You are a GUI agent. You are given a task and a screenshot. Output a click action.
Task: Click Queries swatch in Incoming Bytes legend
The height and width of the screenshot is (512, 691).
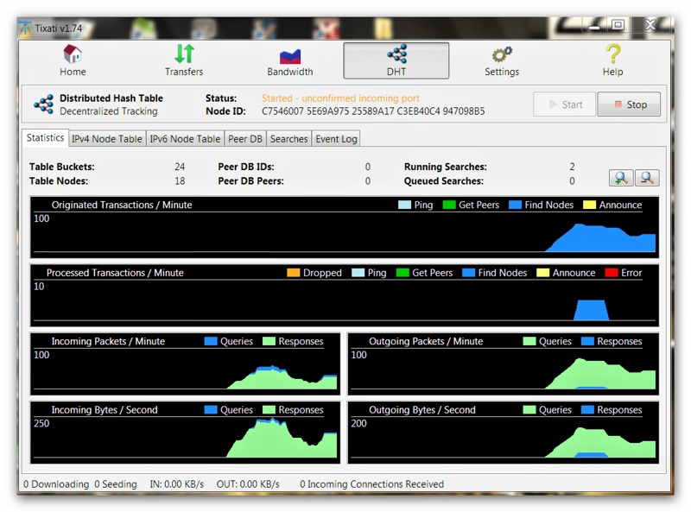[211, 410]
